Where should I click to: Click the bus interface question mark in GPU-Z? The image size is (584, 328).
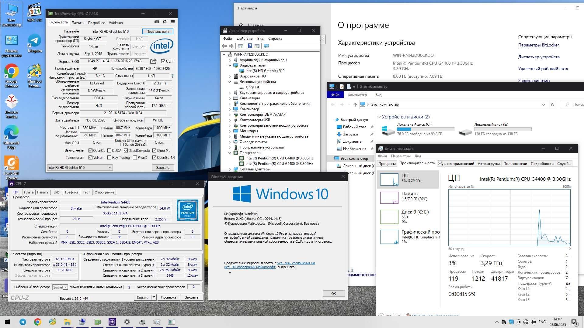click(172, 76)
